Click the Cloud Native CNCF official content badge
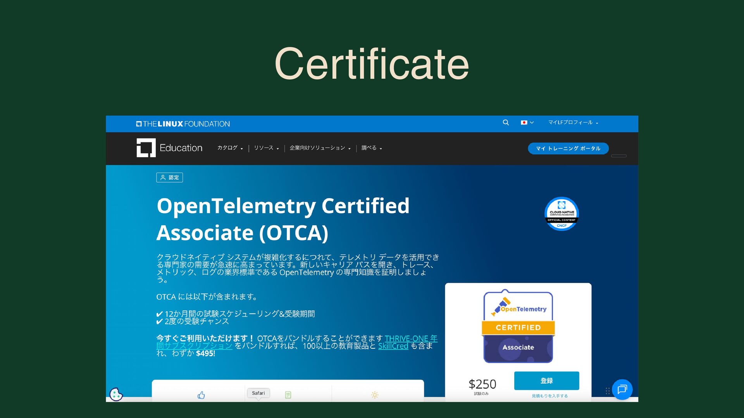Viewport: 744px width, 418px height. click(x=561, y=214)
